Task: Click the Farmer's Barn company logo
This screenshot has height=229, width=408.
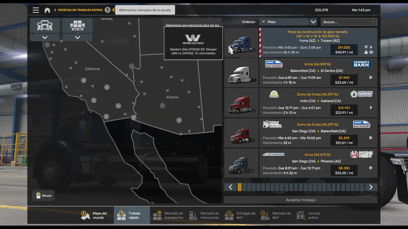Action: (x=361, y=64)
